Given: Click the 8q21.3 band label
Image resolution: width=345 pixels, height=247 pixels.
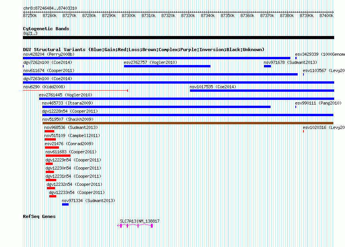Looking at the screenshot, I should pos(30,33).
